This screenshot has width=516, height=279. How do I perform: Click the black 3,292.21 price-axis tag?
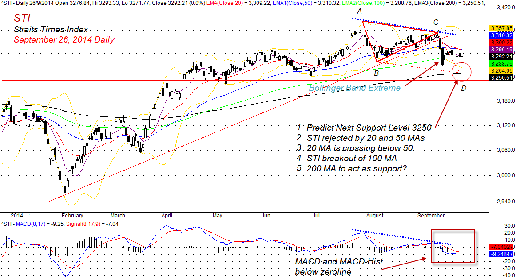(501, 56)
